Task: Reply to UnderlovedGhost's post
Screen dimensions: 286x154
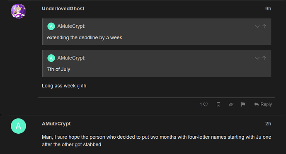Action: click(263, 104)
